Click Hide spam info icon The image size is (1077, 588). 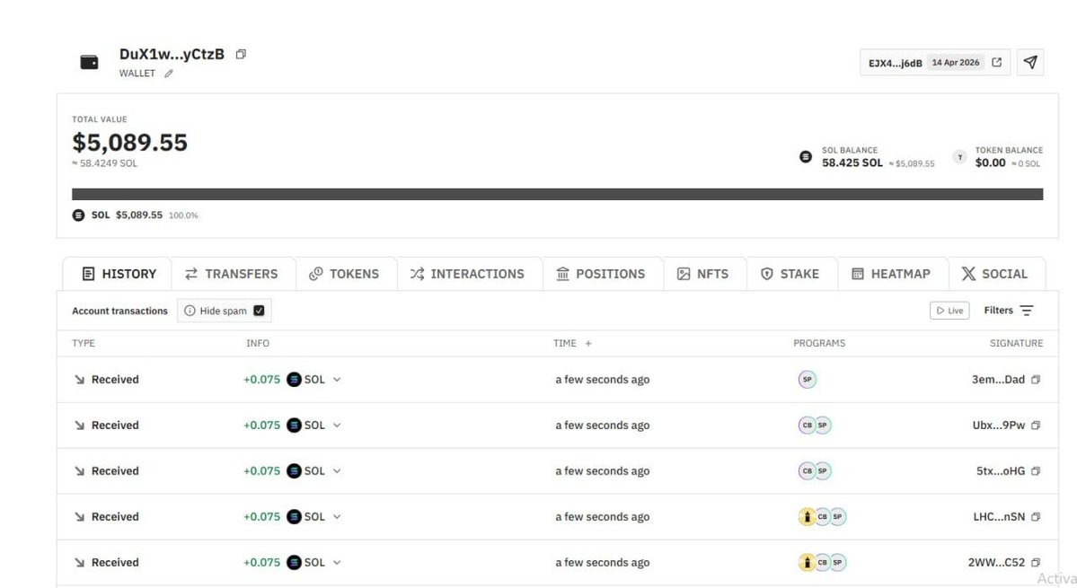coord(190,311)
